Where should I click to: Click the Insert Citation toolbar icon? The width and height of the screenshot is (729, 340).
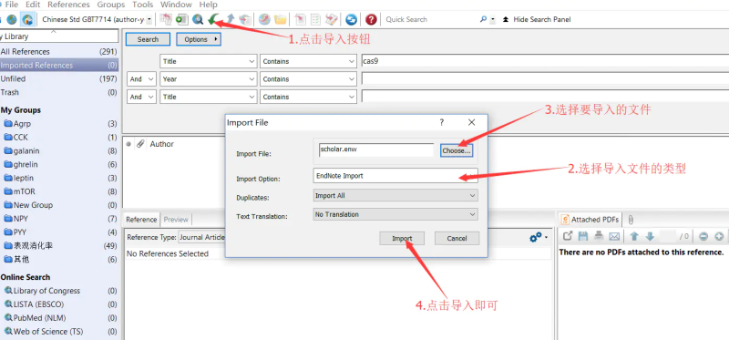tap(301, 19)
